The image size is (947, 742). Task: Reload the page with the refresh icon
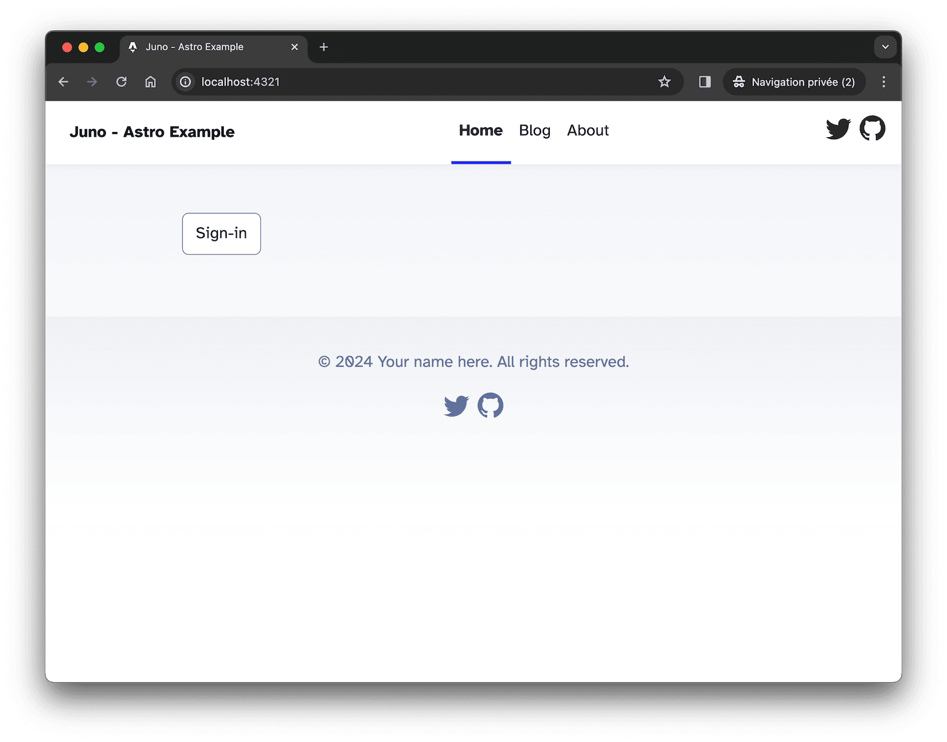121,82
